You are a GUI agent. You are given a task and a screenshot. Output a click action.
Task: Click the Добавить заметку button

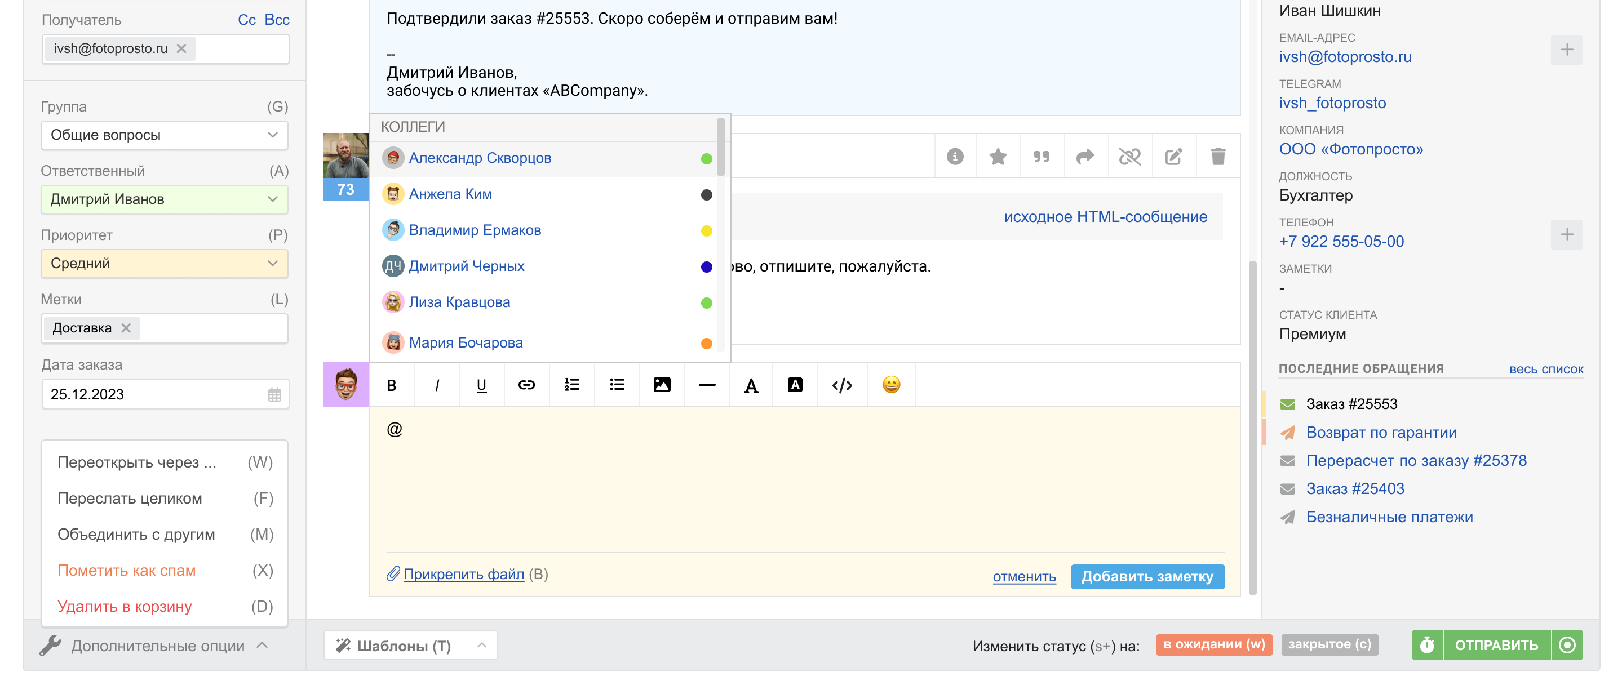1146,576
